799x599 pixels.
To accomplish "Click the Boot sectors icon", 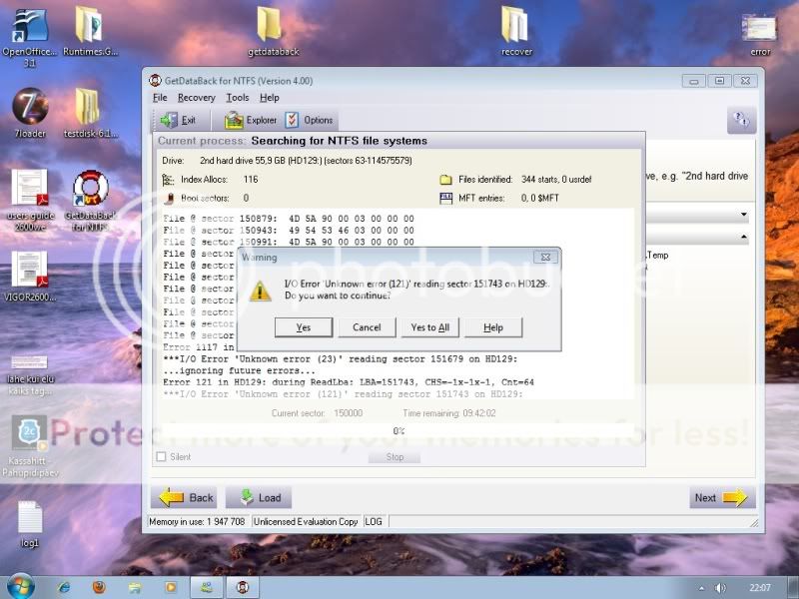I will coord(169,198).
